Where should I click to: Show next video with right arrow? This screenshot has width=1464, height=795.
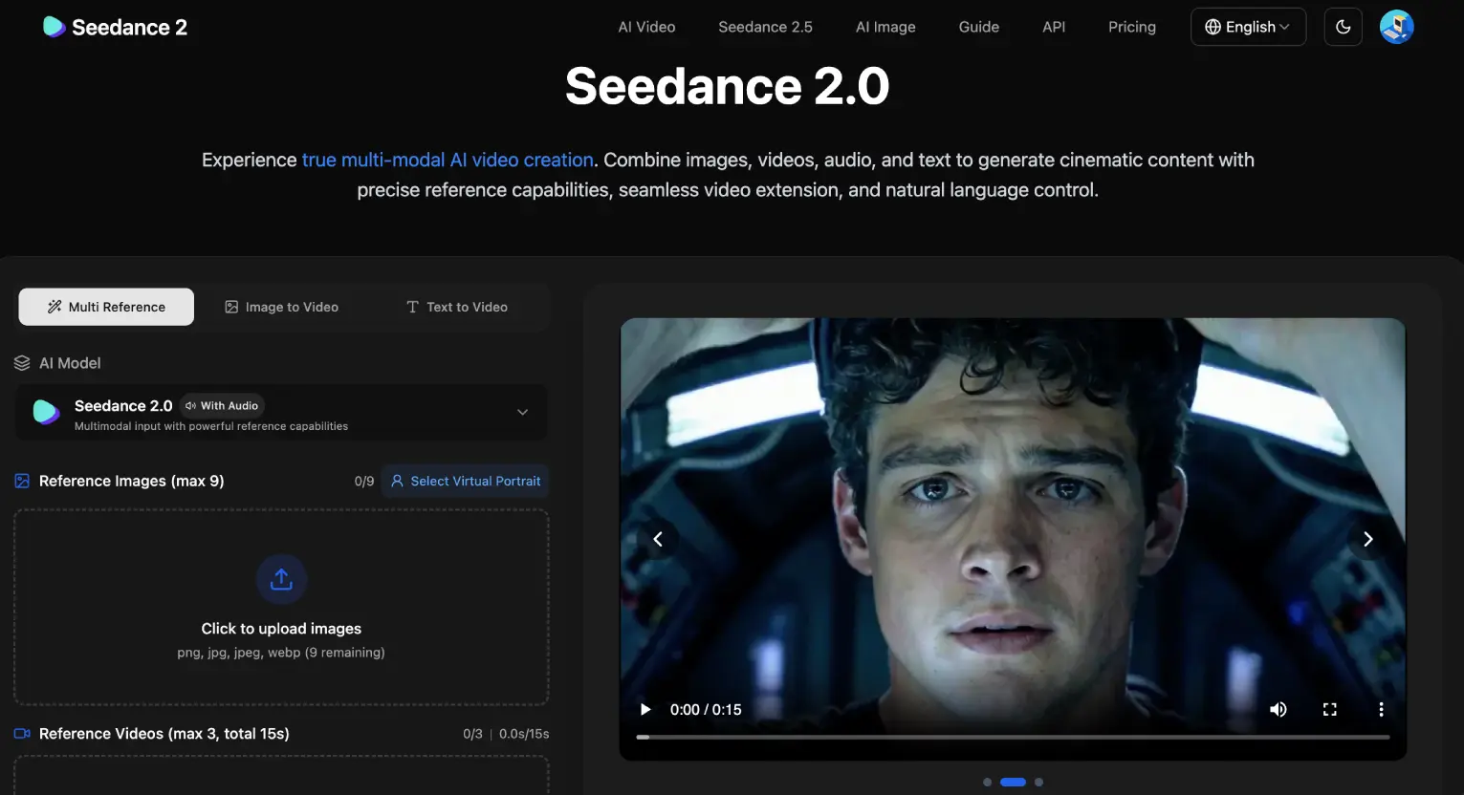(1367, 539)
